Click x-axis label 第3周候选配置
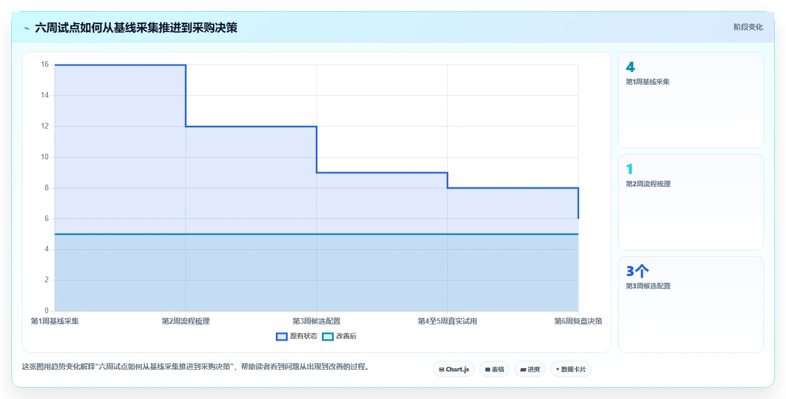This screenshot has height=399, width=786. [316, 321]
